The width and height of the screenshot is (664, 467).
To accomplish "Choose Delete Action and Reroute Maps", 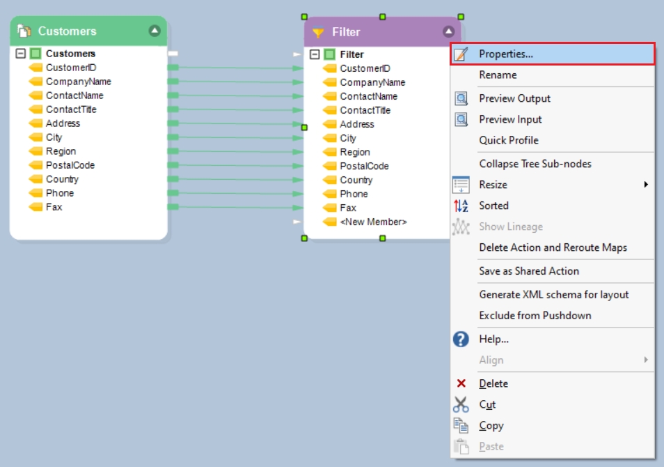I will tap(553, 247).
